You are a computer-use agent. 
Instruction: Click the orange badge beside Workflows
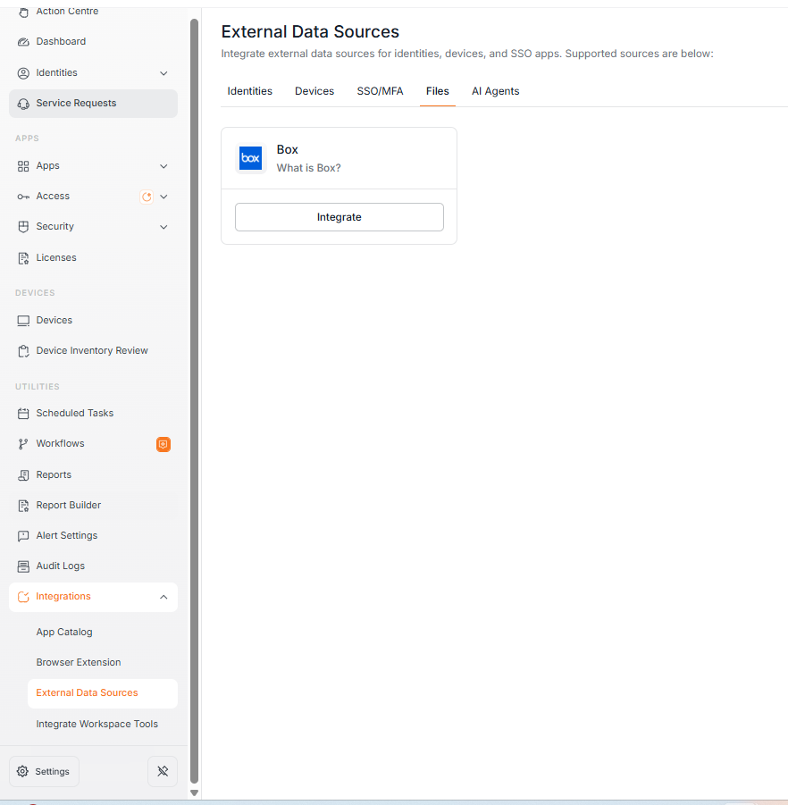[163, 444]
